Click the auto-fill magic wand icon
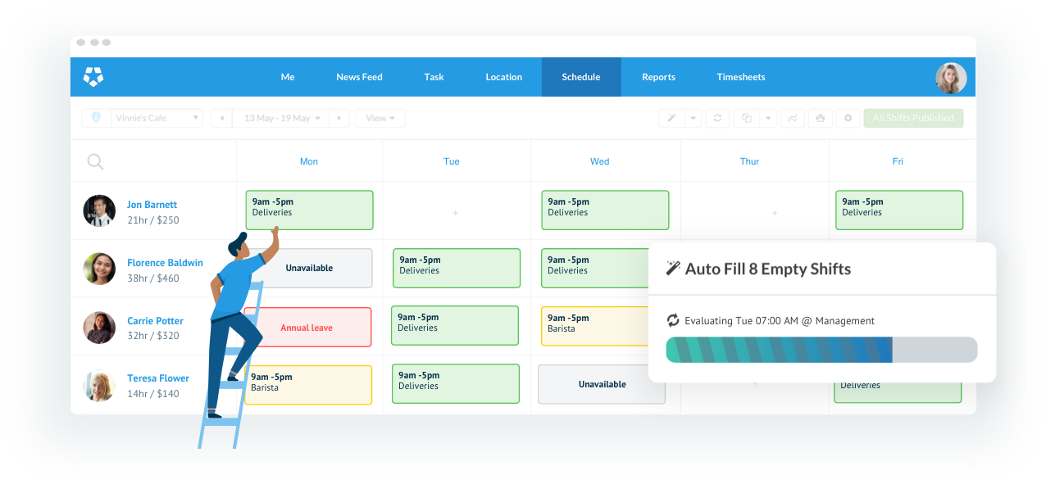This screenshot has width=1046, height=484. [x=671, y=118]
